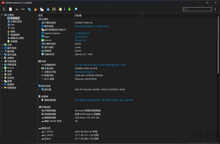Screen dimensions: 220x144
Task: Click the Meteor Lake HD Audio link
Action: [x=104, y=100]
